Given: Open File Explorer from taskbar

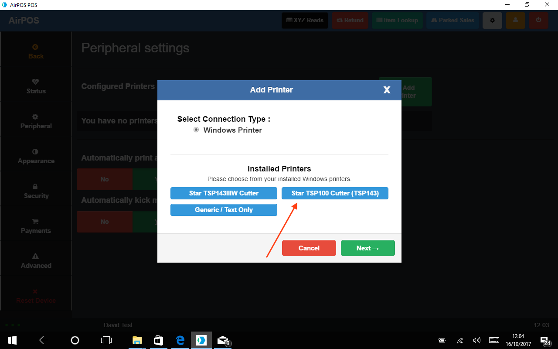Looking at the screenshot, I should (x=137, y=340).
